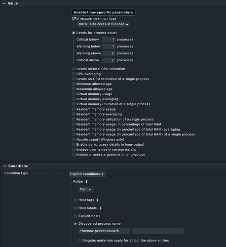Click the info icon beside Folder
This screenshot has height=247, width=226.
pyautogui.click(x=87, y=182)
